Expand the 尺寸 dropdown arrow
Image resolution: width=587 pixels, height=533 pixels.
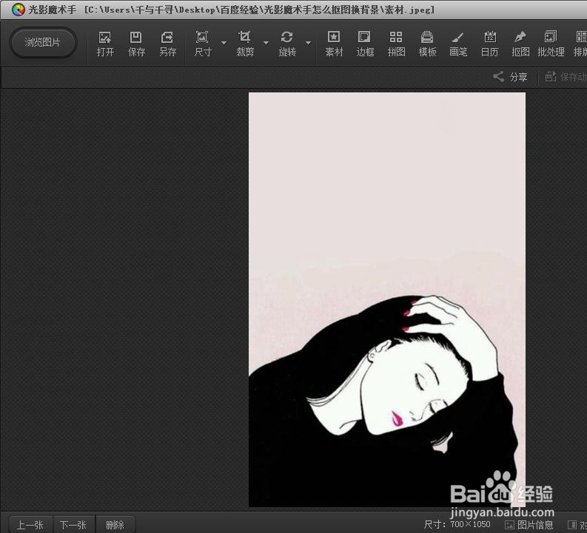point(224,43)
